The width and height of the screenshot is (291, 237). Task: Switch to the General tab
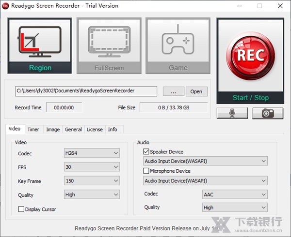pos(73,129)
